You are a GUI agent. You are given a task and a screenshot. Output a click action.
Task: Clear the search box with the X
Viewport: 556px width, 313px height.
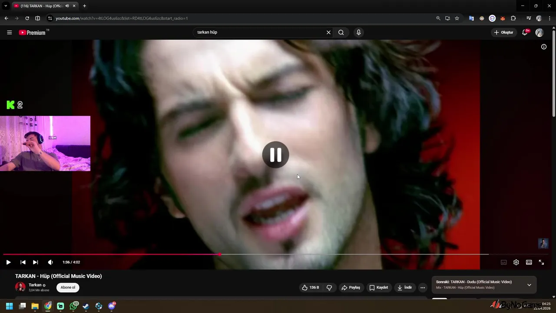pos(328,32)
